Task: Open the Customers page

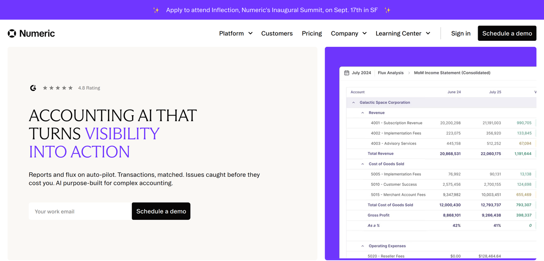Action: click(x=277, y=33)
